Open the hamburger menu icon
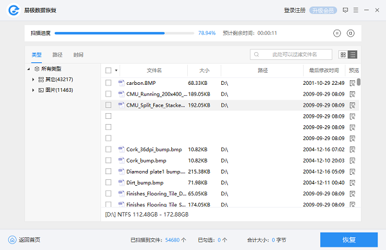Viewport: 386px width, 250px height. tap(356, 10)
